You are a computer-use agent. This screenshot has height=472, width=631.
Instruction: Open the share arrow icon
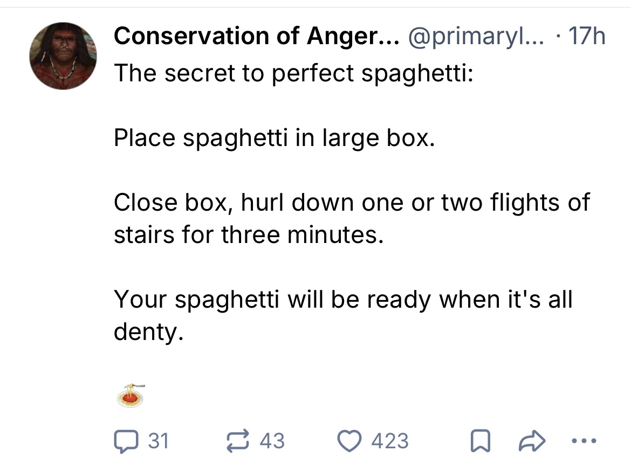coord(532,441)
